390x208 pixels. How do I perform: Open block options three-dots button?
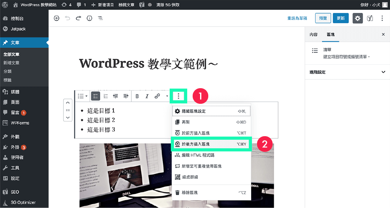(x=178, y=96)
